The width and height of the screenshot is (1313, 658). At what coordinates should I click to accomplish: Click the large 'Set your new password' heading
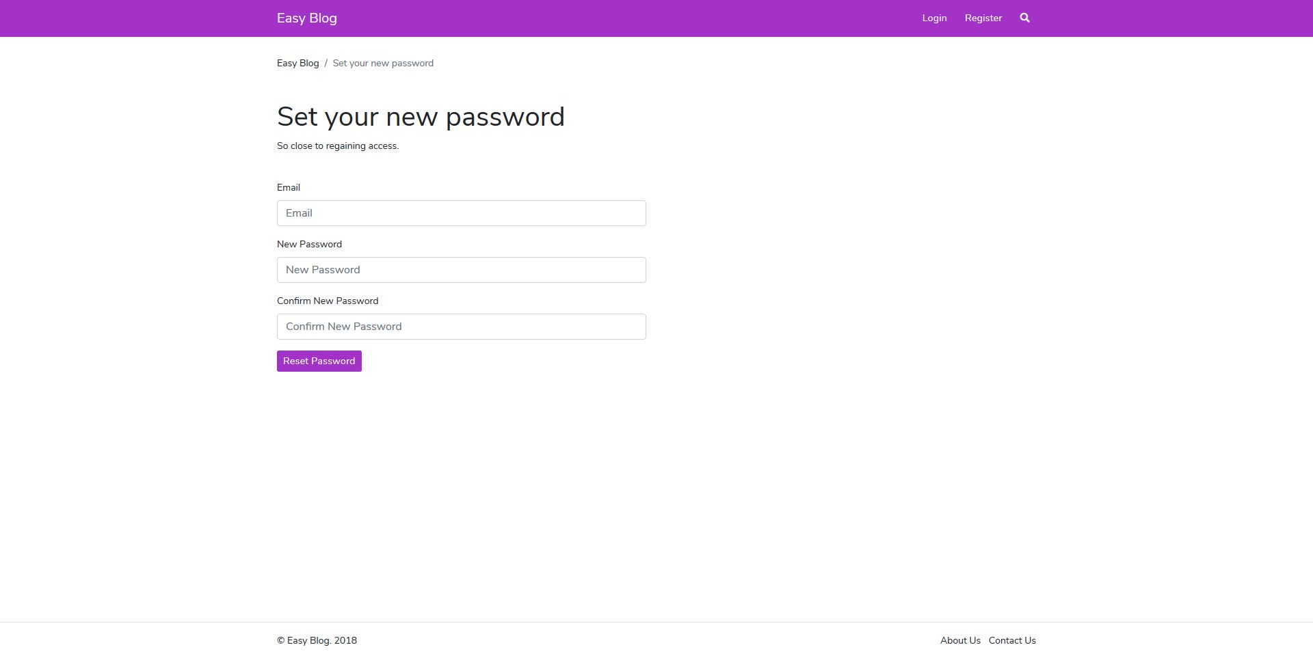coord(421,117)
